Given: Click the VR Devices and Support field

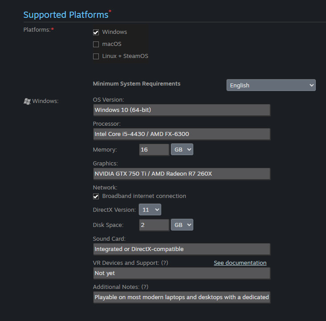Looking at the screenshot, I should click(x=182, y=273).
